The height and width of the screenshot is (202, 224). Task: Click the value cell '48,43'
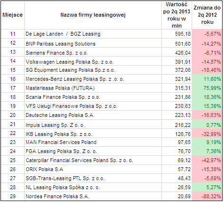(x=176, y=178)
